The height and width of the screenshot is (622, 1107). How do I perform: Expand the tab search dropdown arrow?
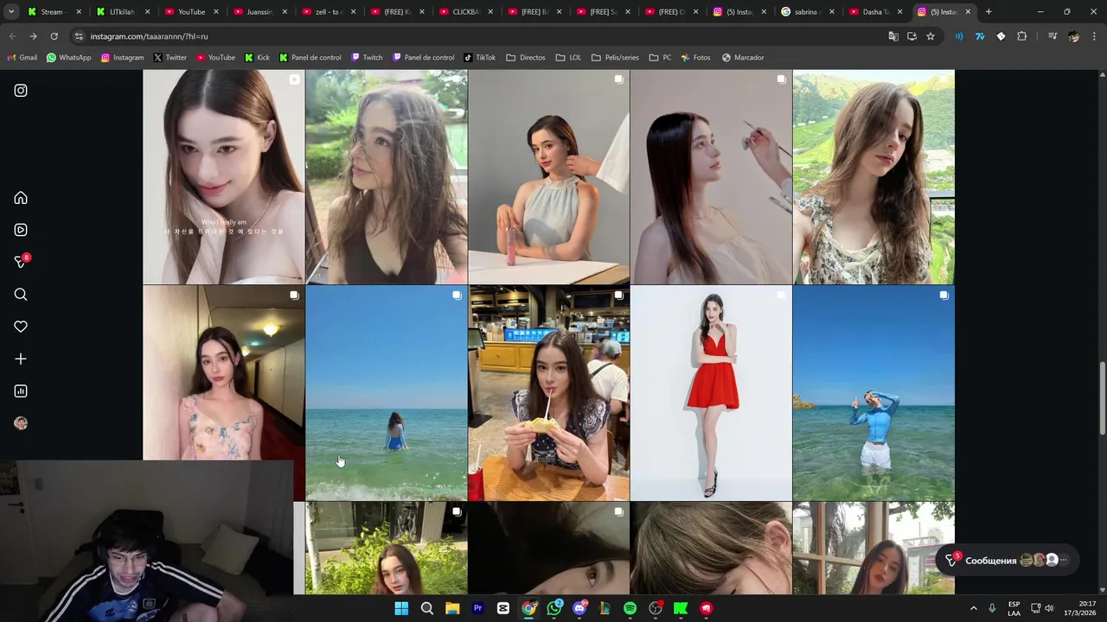point(11,12)
